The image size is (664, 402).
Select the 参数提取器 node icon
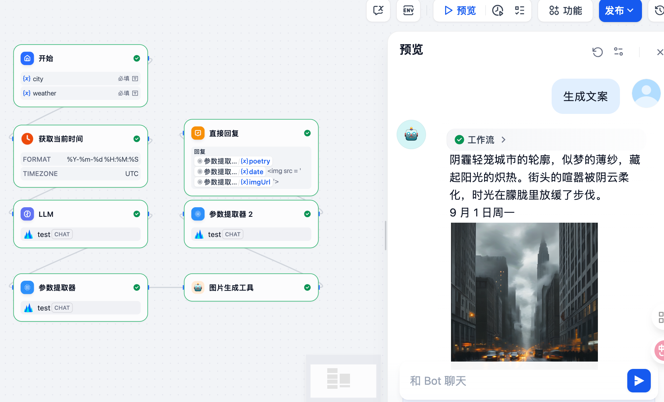point(27,288)
